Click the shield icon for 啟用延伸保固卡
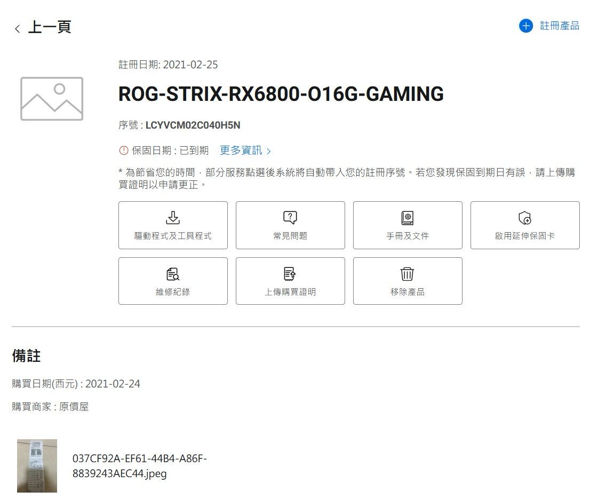This screenshot has height=499, width=590. click(x=525, y=218)
